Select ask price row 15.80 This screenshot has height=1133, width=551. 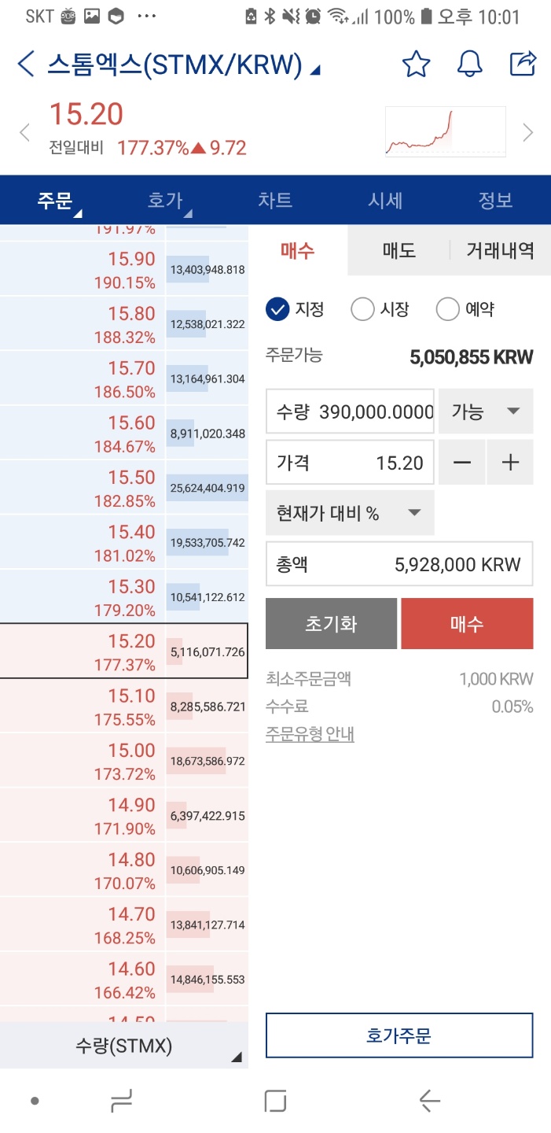(124, 324)
